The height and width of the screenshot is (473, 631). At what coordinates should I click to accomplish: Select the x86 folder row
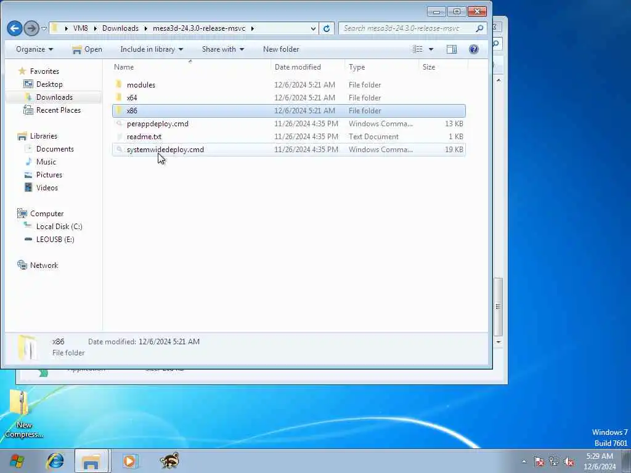[x=288, y=111]
